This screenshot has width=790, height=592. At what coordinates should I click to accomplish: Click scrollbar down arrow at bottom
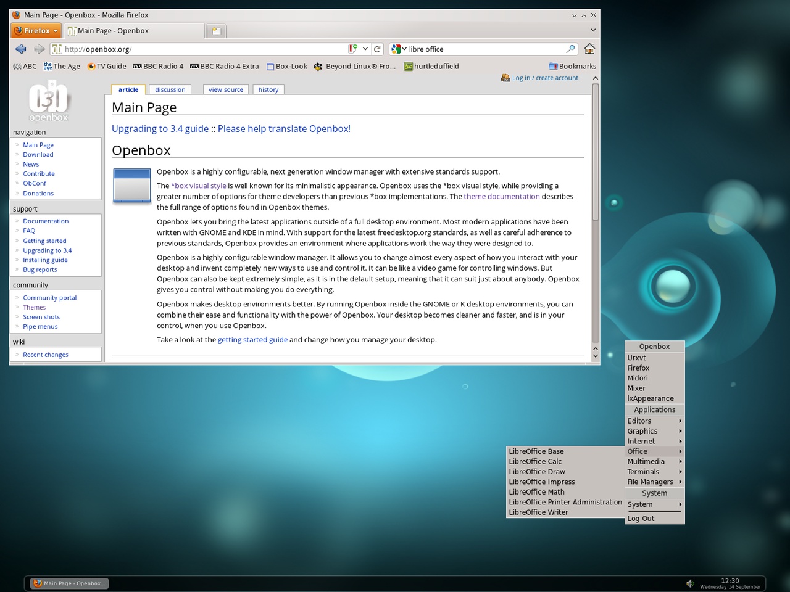click(x=596, y=356)
